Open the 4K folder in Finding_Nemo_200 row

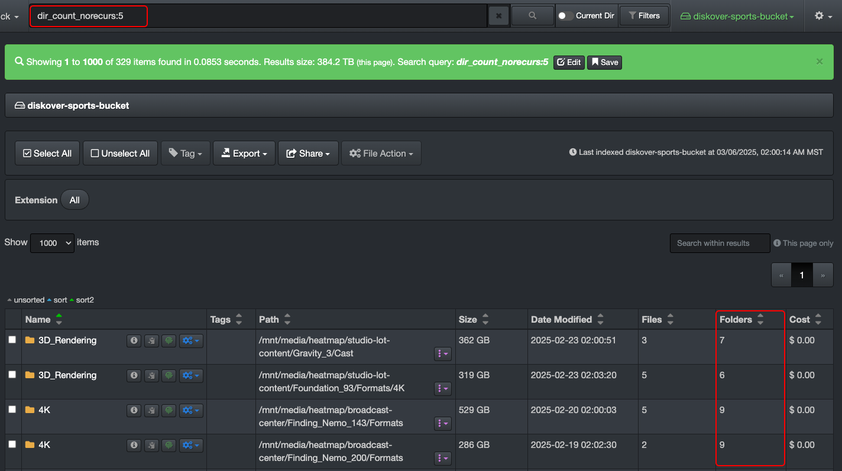coord(44,445)
